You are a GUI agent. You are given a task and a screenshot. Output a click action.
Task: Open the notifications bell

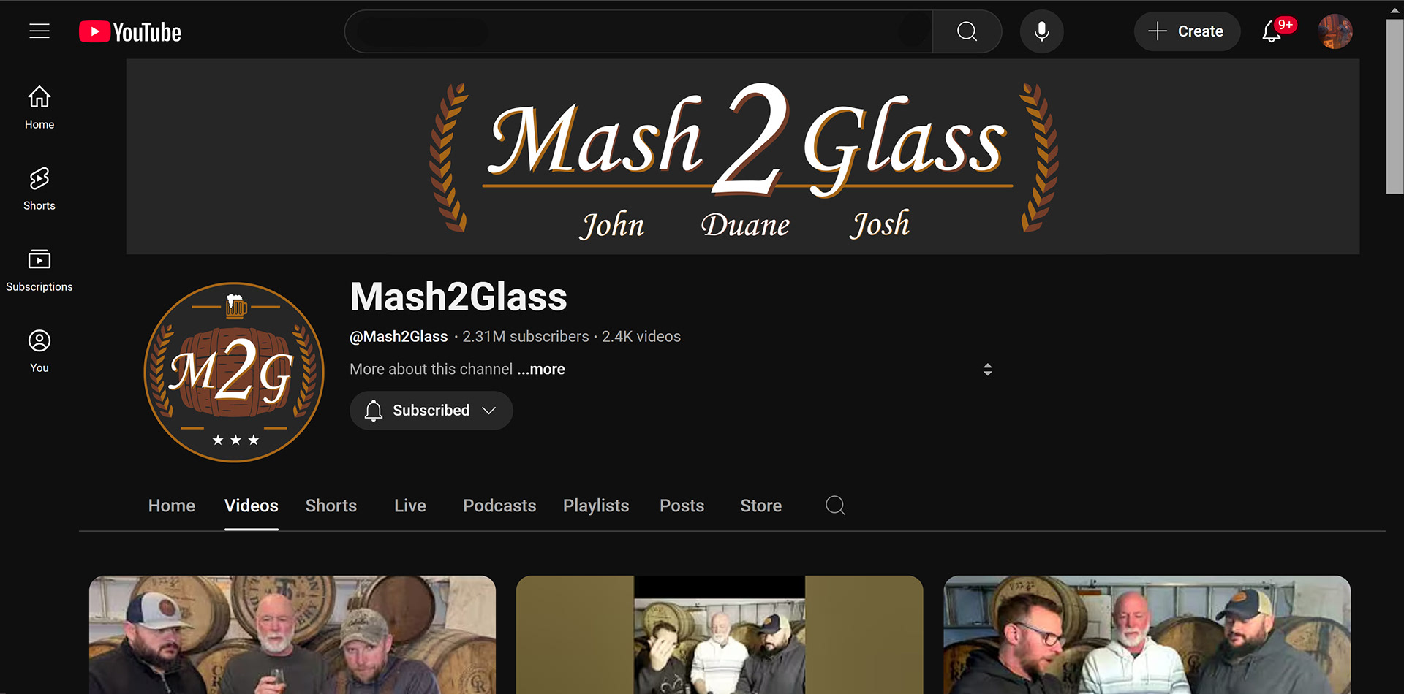1272,31
